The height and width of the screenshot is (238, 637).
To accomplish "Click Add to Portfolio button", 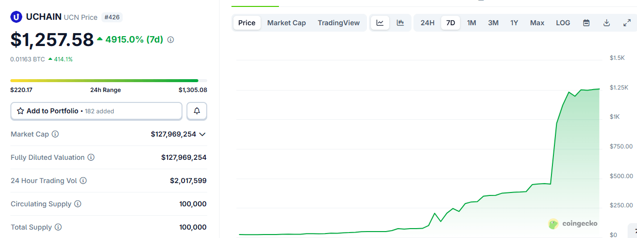I will click(x=96, y=111).
